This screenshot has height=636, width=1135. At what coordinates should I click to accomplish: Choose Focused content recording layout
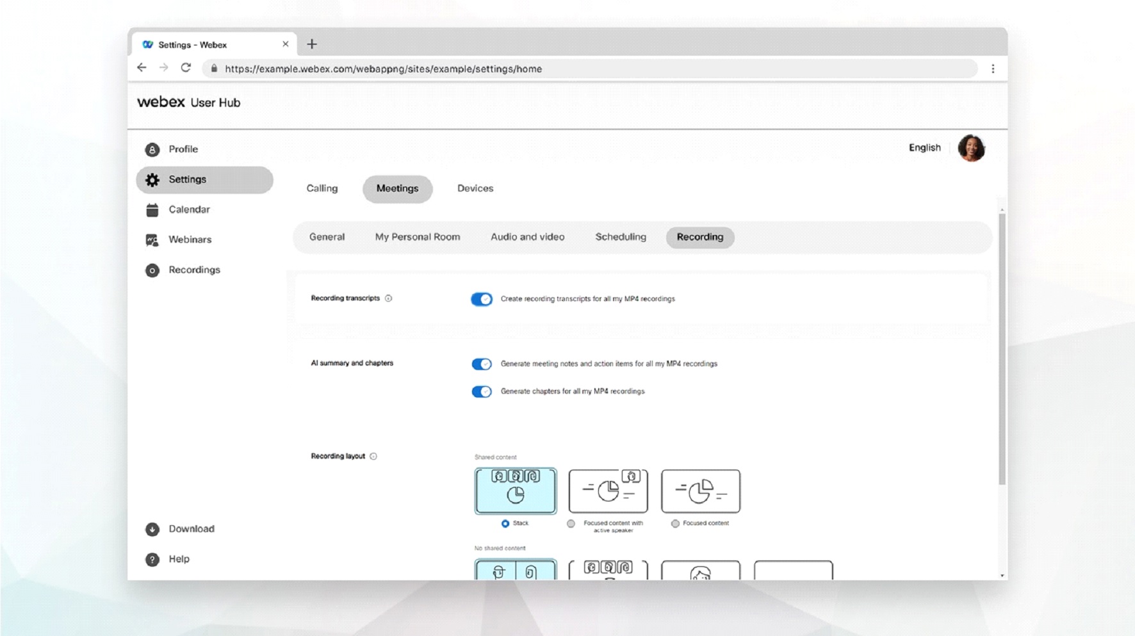click(675, 523)
